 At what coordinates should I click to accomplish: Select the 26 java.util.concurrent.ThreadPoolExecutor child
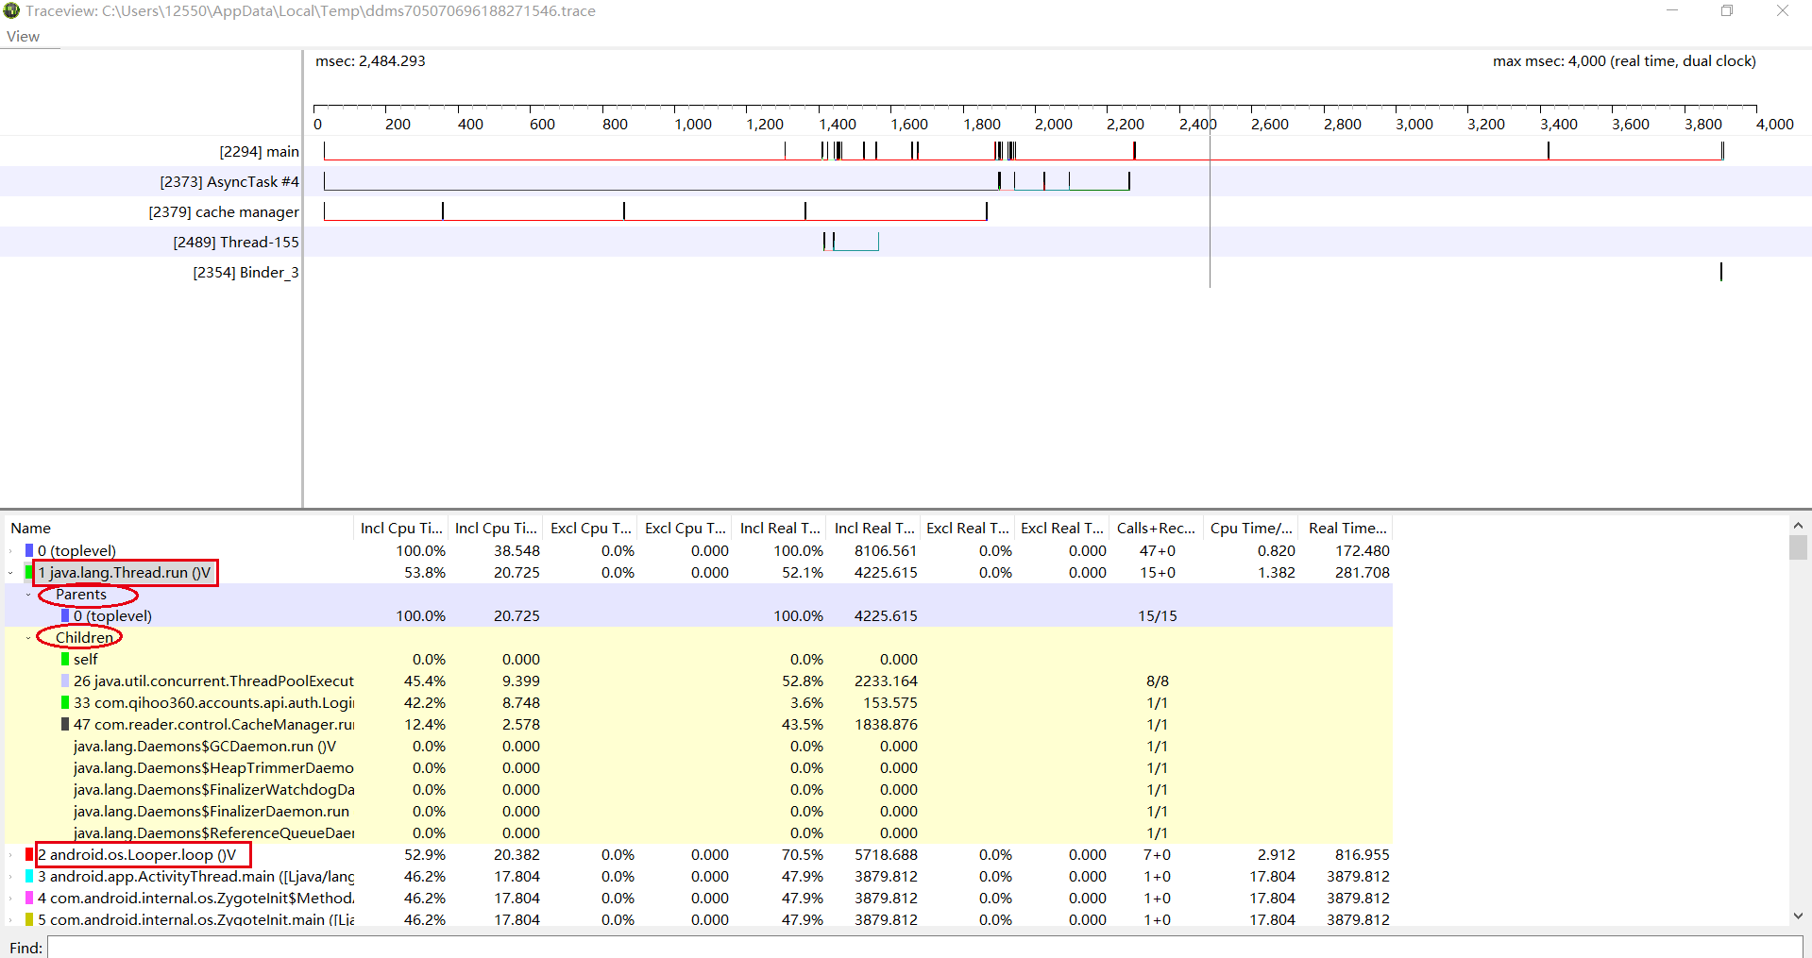(699, 681)
